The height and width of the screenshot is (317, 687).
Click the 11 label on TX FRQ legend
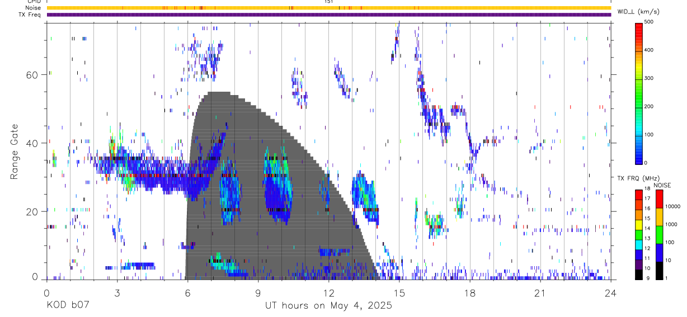pos(647,258)
